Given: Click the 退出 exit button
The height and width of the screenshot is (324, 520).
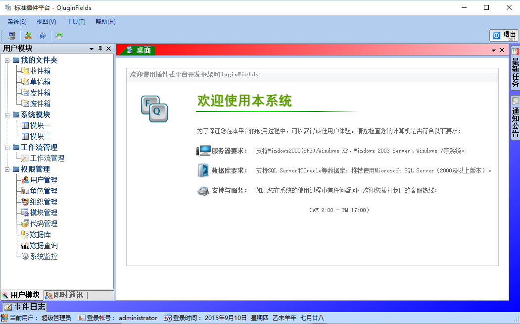Looking at the screenshot, I should 504,35.
